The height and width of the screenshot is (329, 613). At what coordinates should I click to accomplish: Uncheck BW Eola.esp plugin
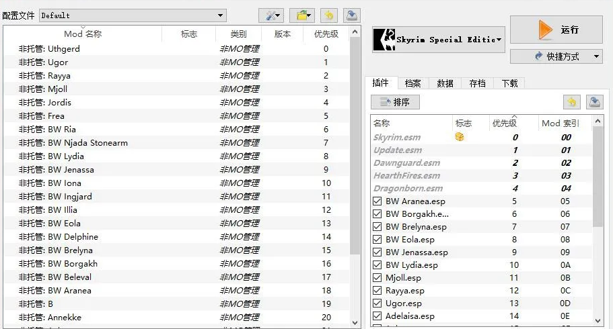377,239
